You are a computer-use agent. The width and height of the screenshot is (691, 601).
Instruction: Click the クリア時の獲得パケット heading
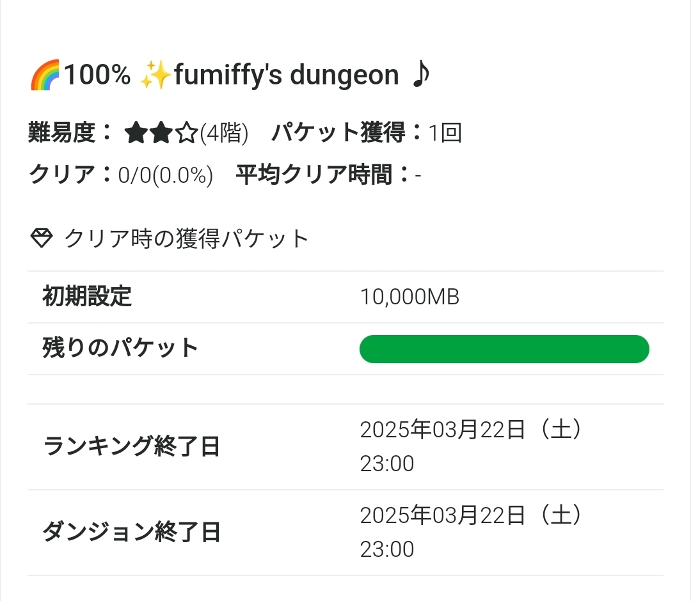(x=187, y=238)
